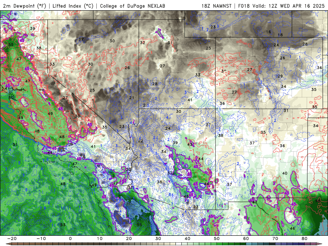This screenshot has width=328, height=246.
Task: Click the '50' dewpoint value on the coast
Action: 11,98
